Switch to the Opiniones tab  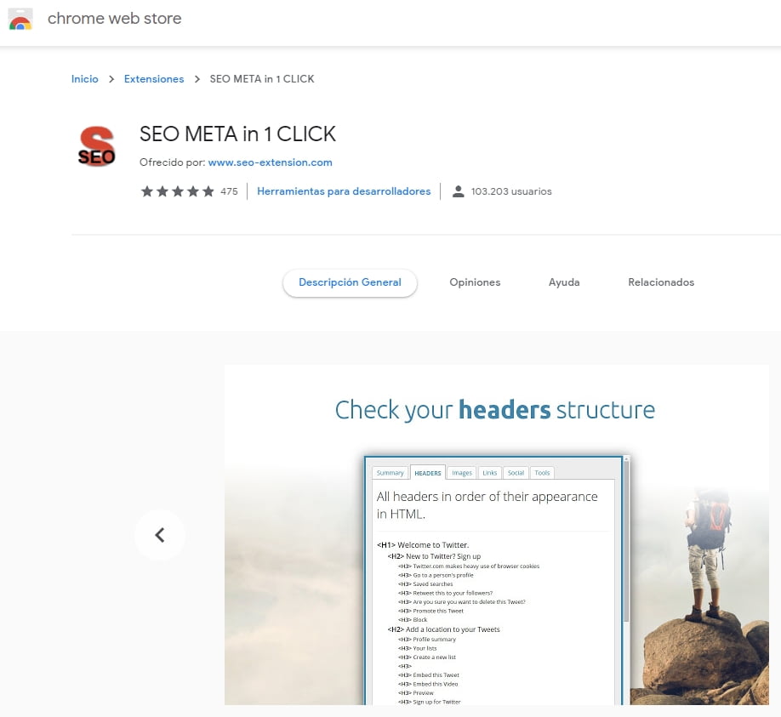[474, 282]
